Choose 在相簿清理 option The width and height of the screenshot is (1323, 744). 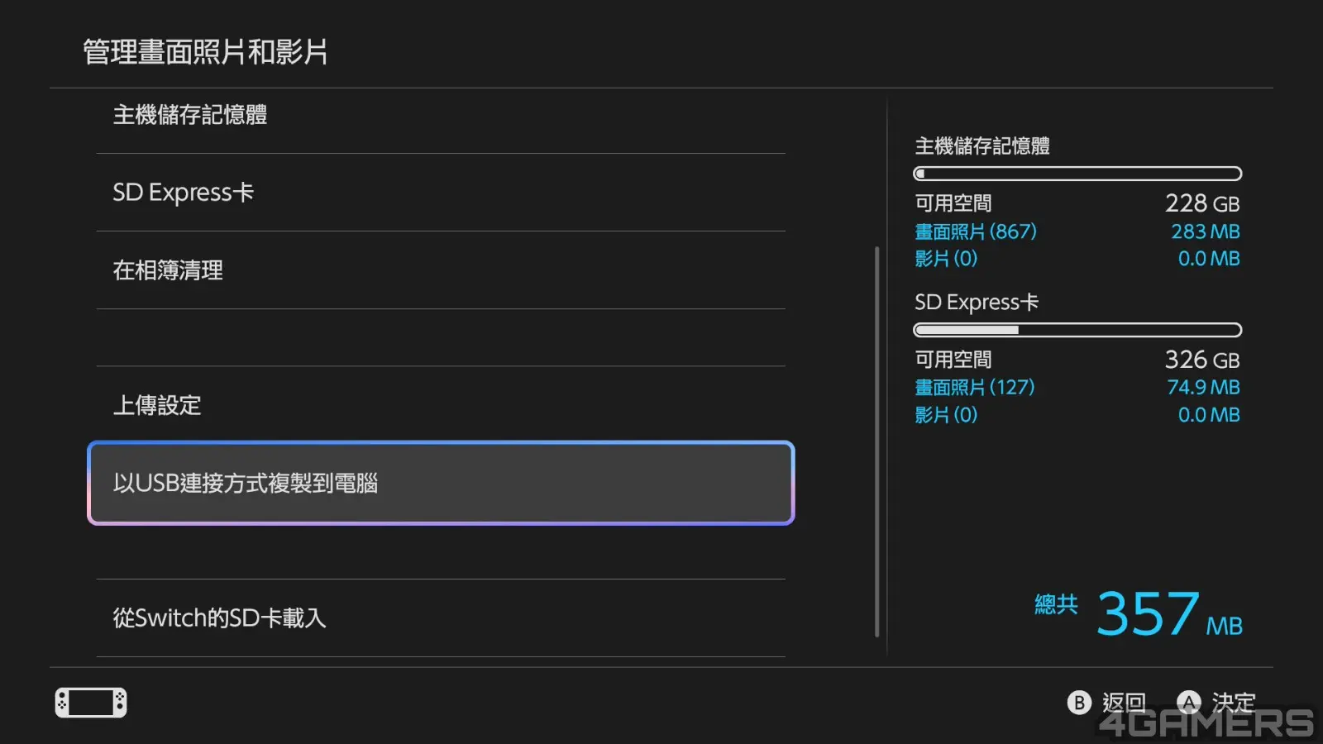click(441, 270)
